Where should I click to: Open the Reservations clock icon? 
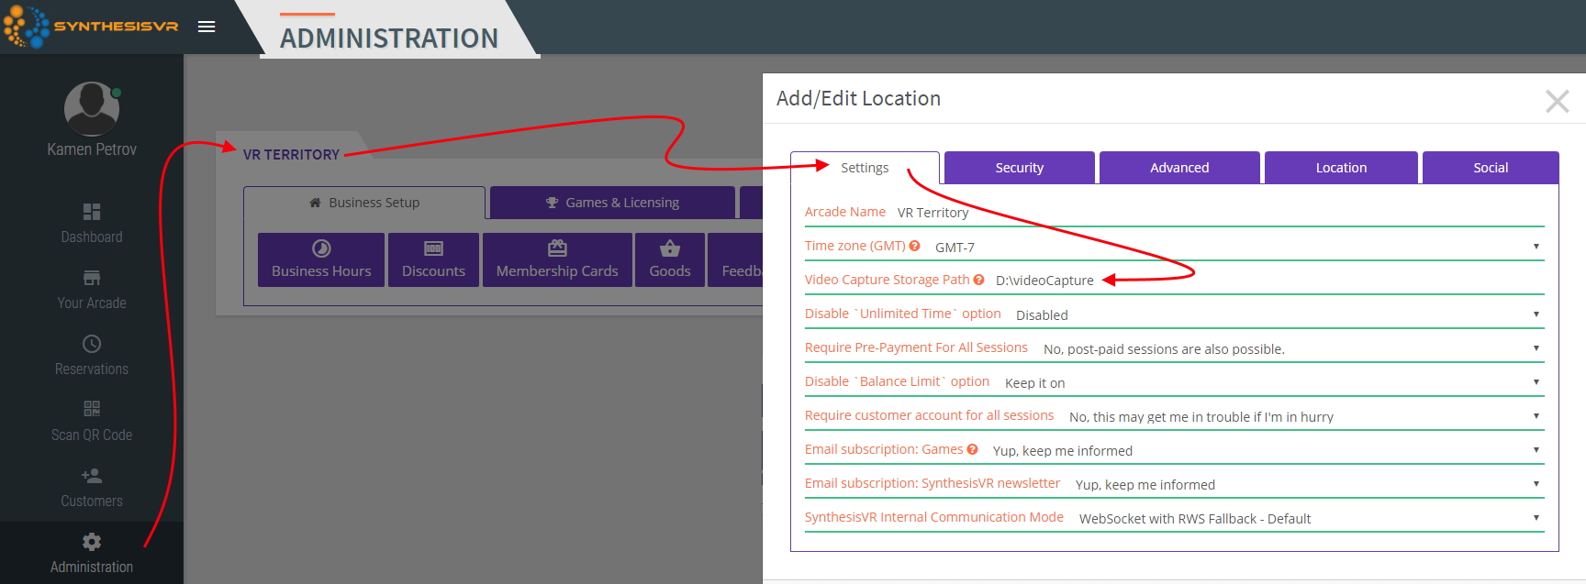(x=92, y=344)
